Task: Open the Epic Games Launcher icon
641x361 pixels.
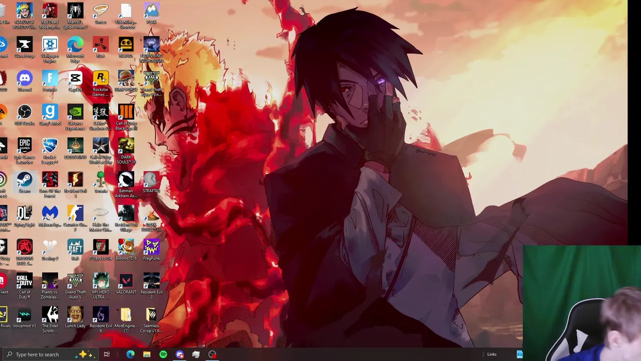Action: pyautogui.click(x=25, y=151)
